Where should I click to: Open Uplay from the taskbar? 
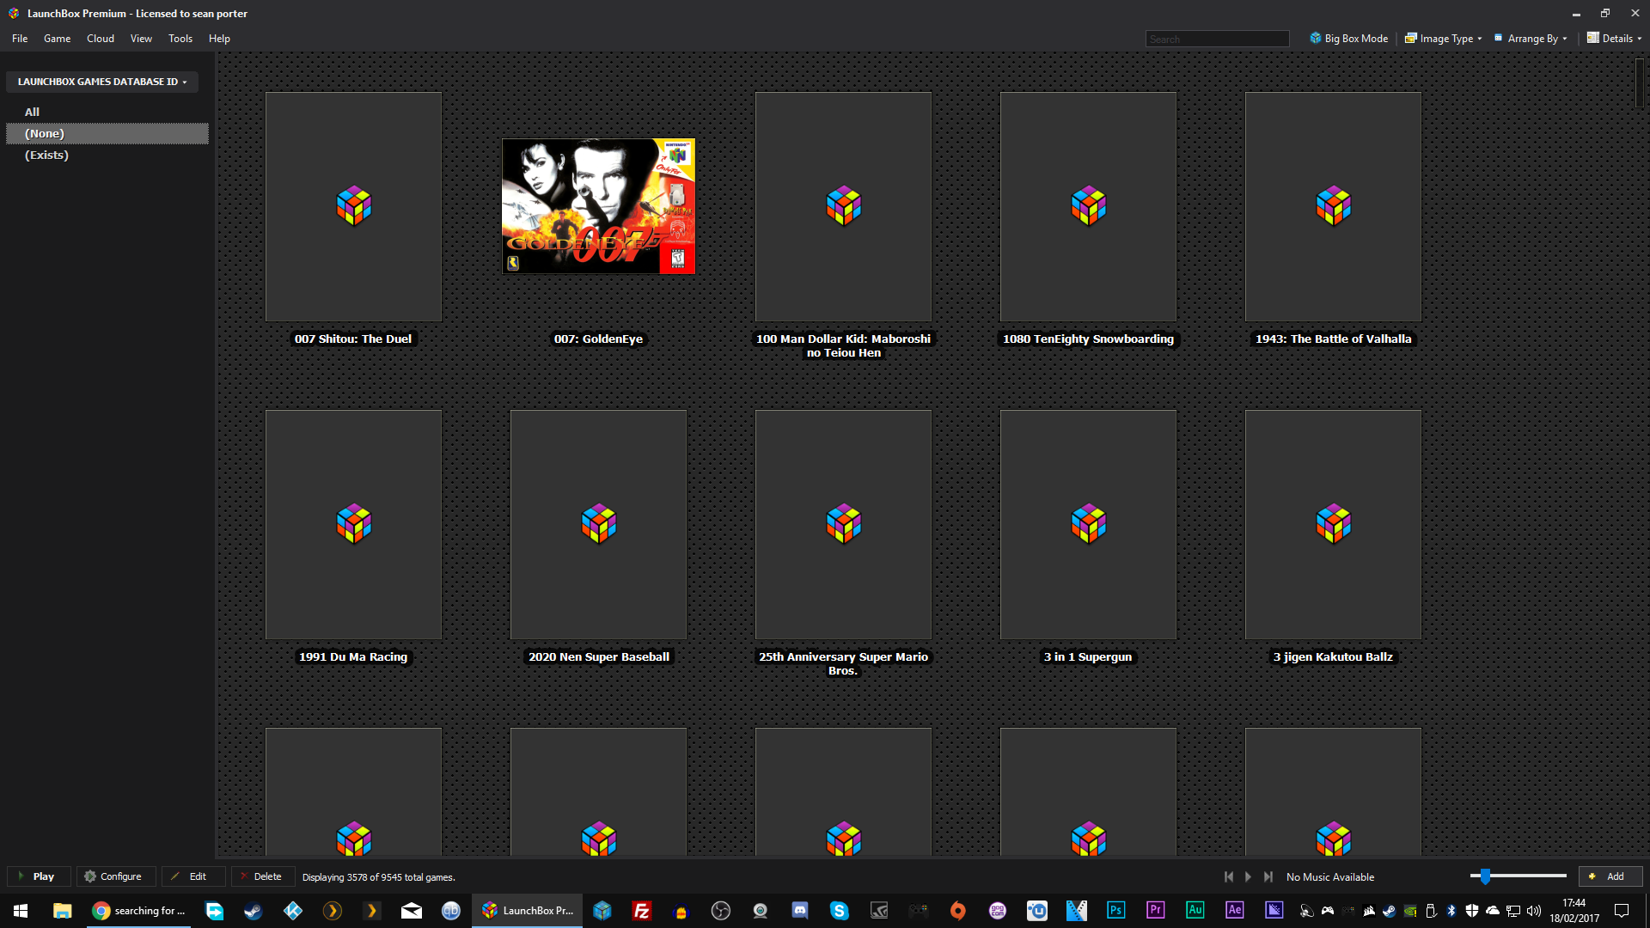point(1037,911)
